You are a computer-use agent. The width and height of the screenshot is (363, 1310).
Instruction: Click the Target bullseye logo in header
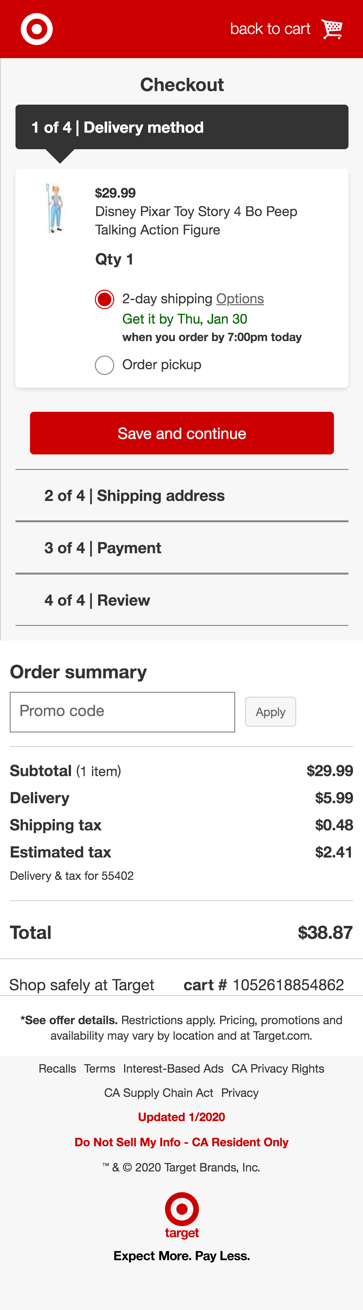click(36, 29)
